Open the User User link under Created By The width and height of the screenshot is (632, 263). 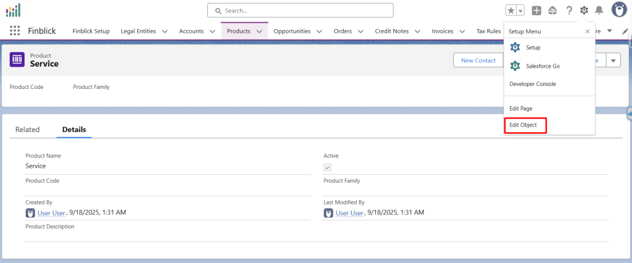coord(52,213)
